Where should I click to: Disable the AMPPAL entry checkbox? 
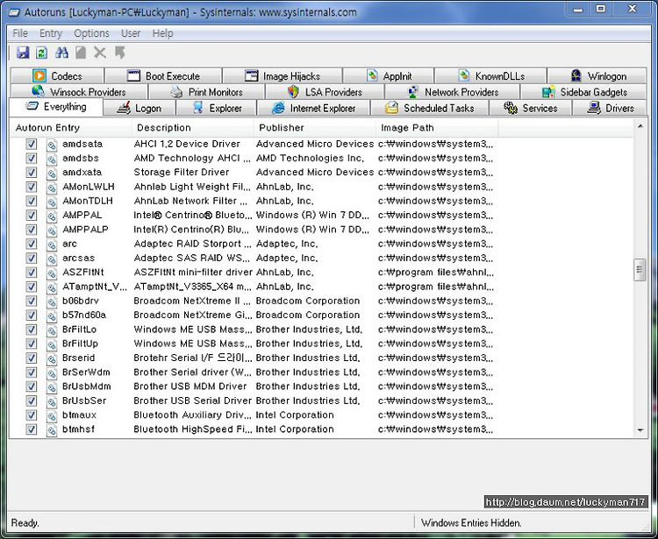coord(31,215)
